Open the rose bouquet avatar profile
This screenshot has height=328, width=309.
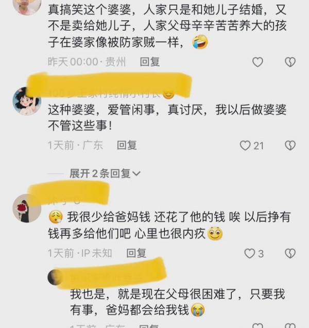pos(27,208)
